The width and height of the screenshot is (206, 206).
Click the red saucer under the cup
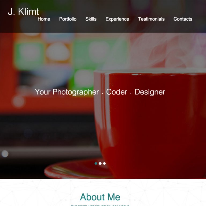[x=78, y=170]
